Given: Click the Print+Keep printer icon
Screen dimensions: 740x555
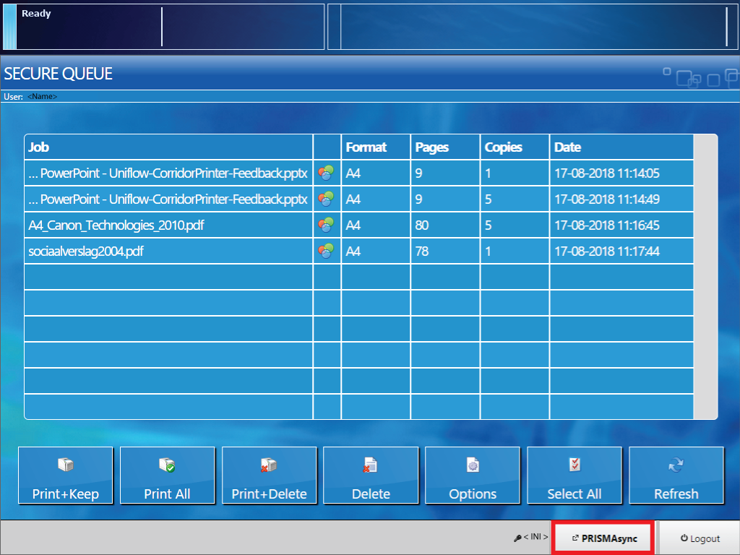Looking at the screenshot, I should coord(66,465).
